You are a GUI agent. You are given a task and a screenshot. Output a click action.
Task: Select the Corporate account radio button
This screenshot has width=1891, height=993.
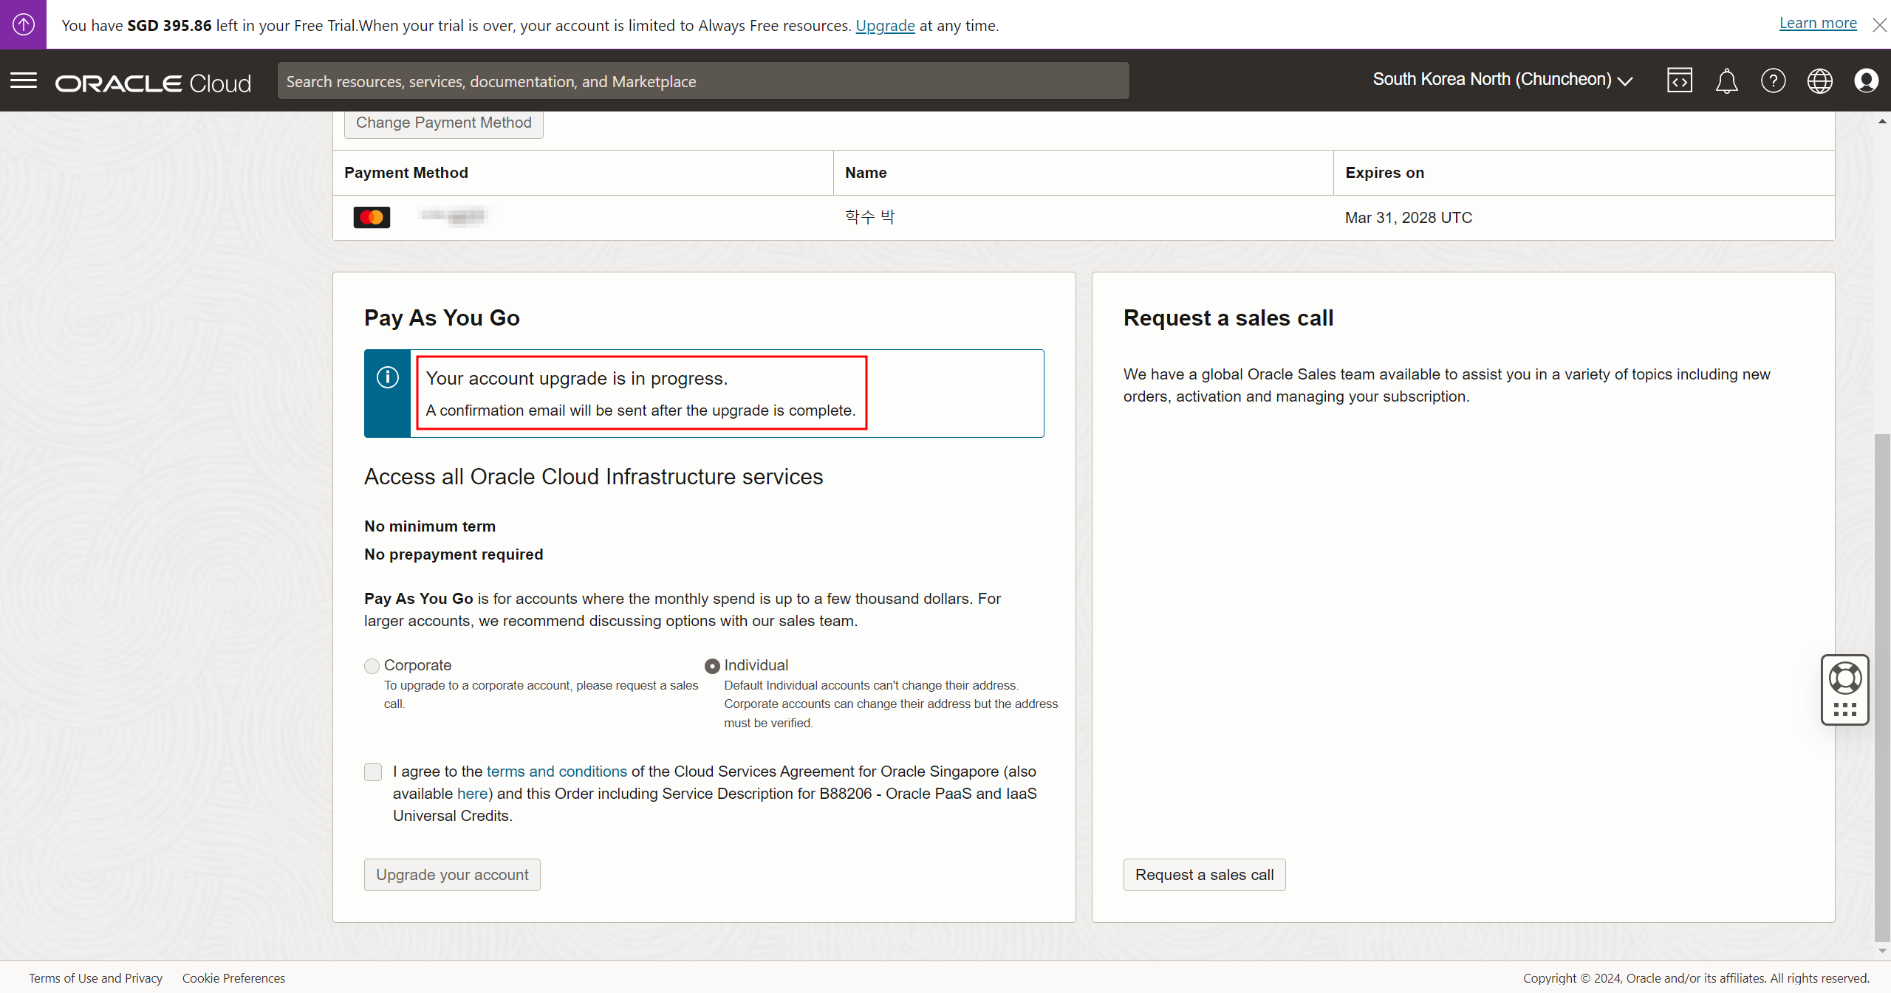(372, 666)
